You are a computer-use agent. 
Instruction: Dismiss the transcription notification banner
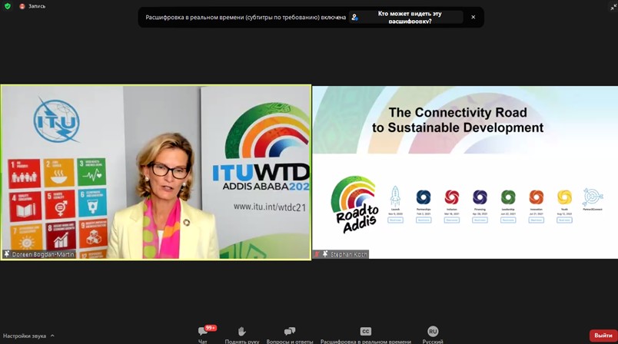click(x=473, y=17)
